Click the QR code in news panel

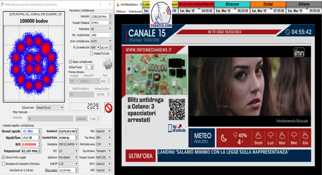[176, 109]
